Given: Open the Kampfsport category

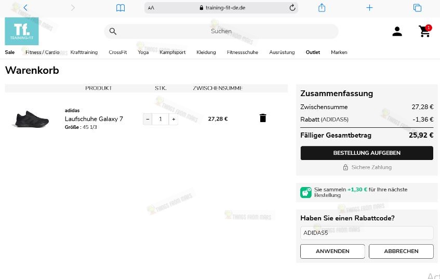Looking at the screenshot, I should [172, 52].
